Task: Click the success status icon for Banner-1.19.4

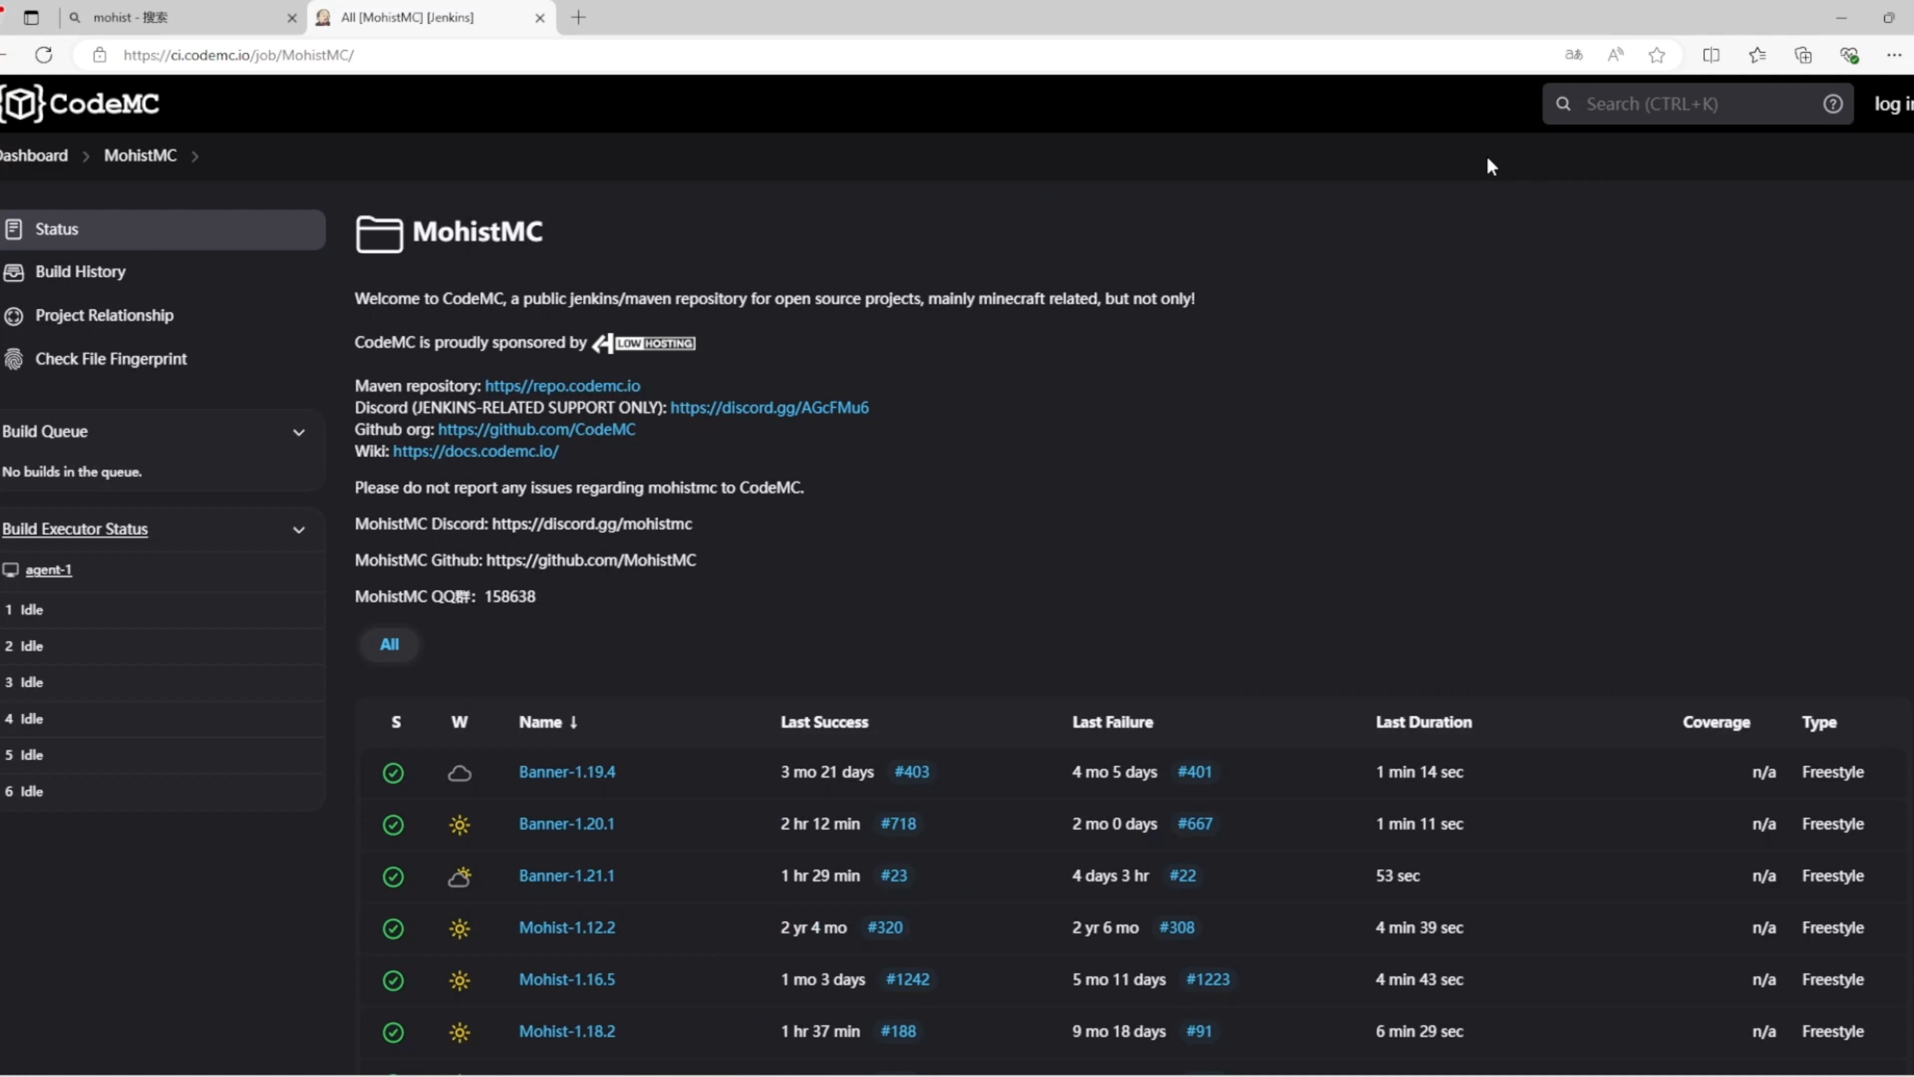Action: (x=393, y=773)
